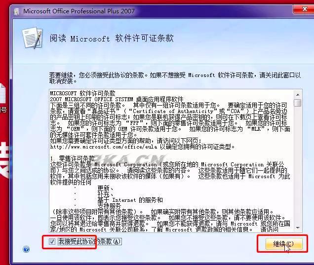Click the license document pen icon

(x=32, y=38)
